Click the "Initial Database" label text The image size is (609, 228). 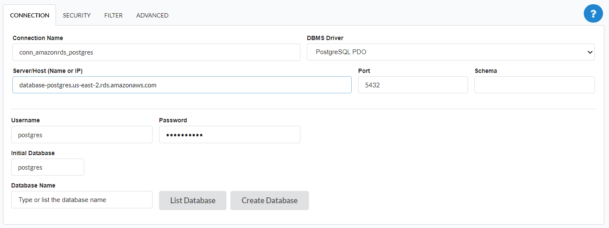pos(33,153)
